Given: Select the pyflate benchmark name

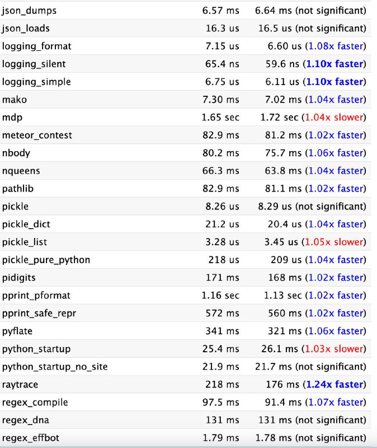Looking at the screenshot, I should (17, 332).
